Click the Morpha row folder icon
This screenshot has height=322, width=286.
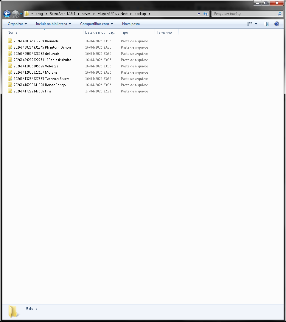pyautogui.click(x=10, y=72)
